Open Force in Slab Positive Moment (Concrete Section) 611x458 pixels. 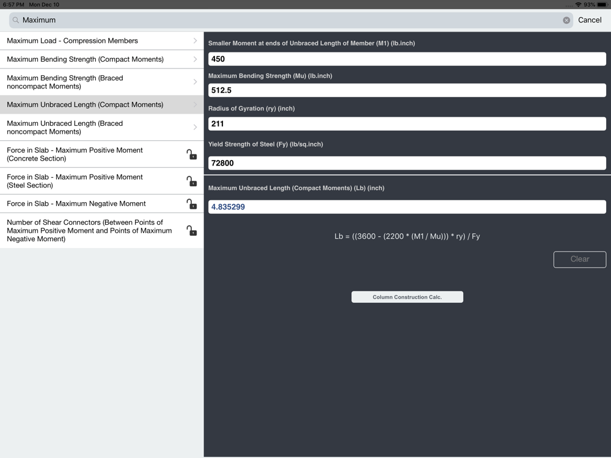(x=101, y=154)
